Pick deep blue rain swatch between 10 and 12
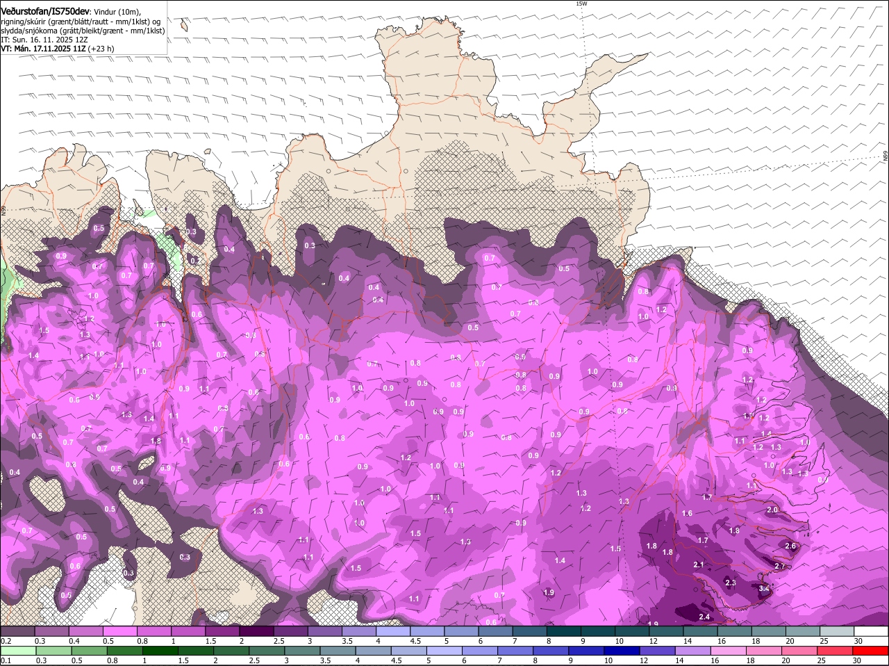The image size is (889, 666). [622, 650]
